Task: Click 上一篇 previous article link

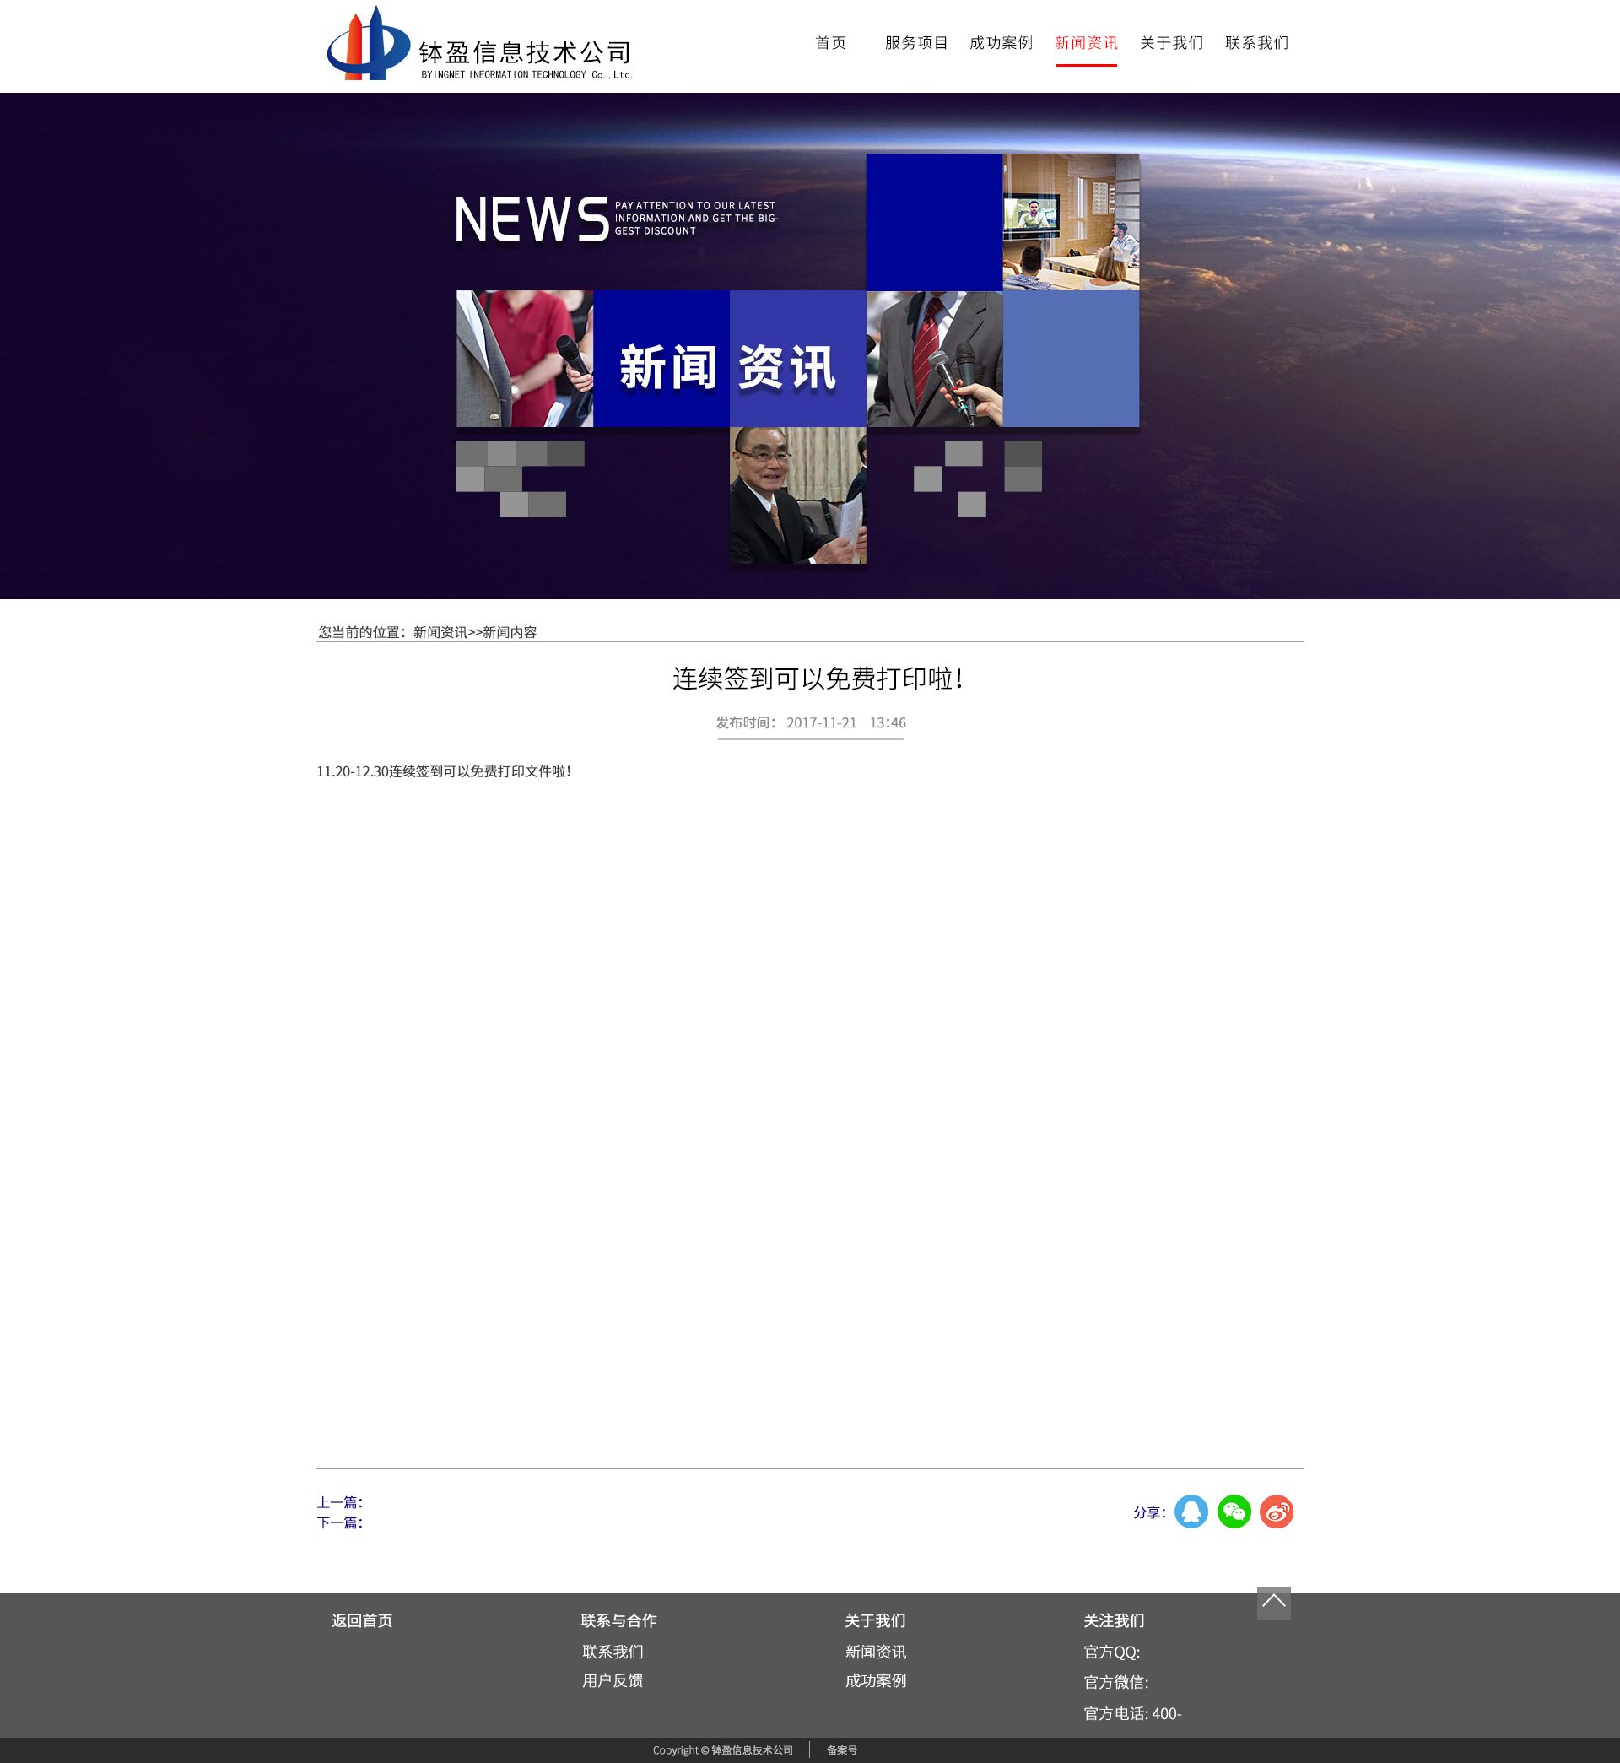Action: coord(339,1501)
